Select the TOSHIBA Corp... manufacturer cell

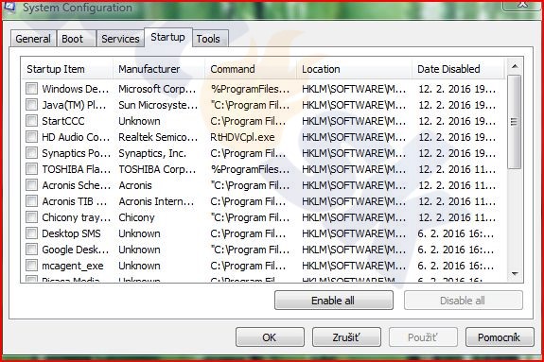point(157,169)
